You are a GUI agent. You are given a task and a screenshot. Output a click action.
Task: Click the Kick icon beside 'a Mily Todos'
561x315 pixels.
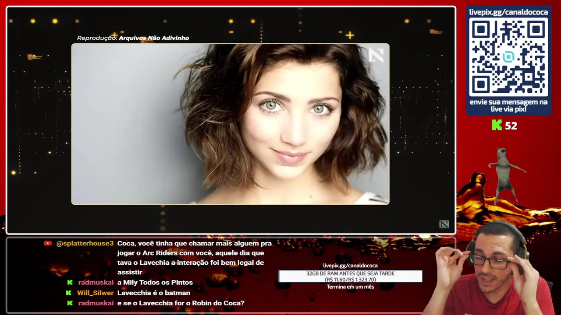coord(70,283)
